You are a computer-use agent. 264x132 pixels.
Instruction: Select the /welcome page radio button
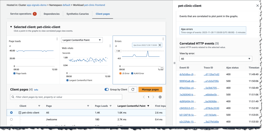coord(11,119)
